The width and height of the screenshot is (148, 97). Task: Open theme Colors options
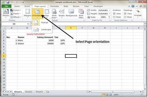pos(16,10)
